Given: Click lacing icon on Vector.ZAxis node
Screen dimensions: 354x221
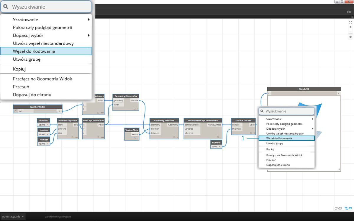Looking at the screenshot, I should [138, 138].
